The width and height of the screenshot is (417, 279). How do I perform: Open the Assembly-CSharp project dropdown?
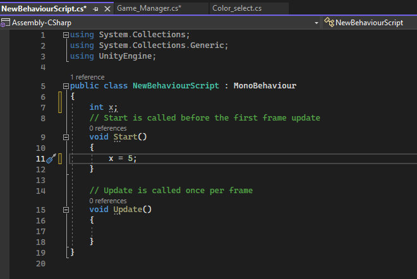pyautogui.click(x=316, y=23)
